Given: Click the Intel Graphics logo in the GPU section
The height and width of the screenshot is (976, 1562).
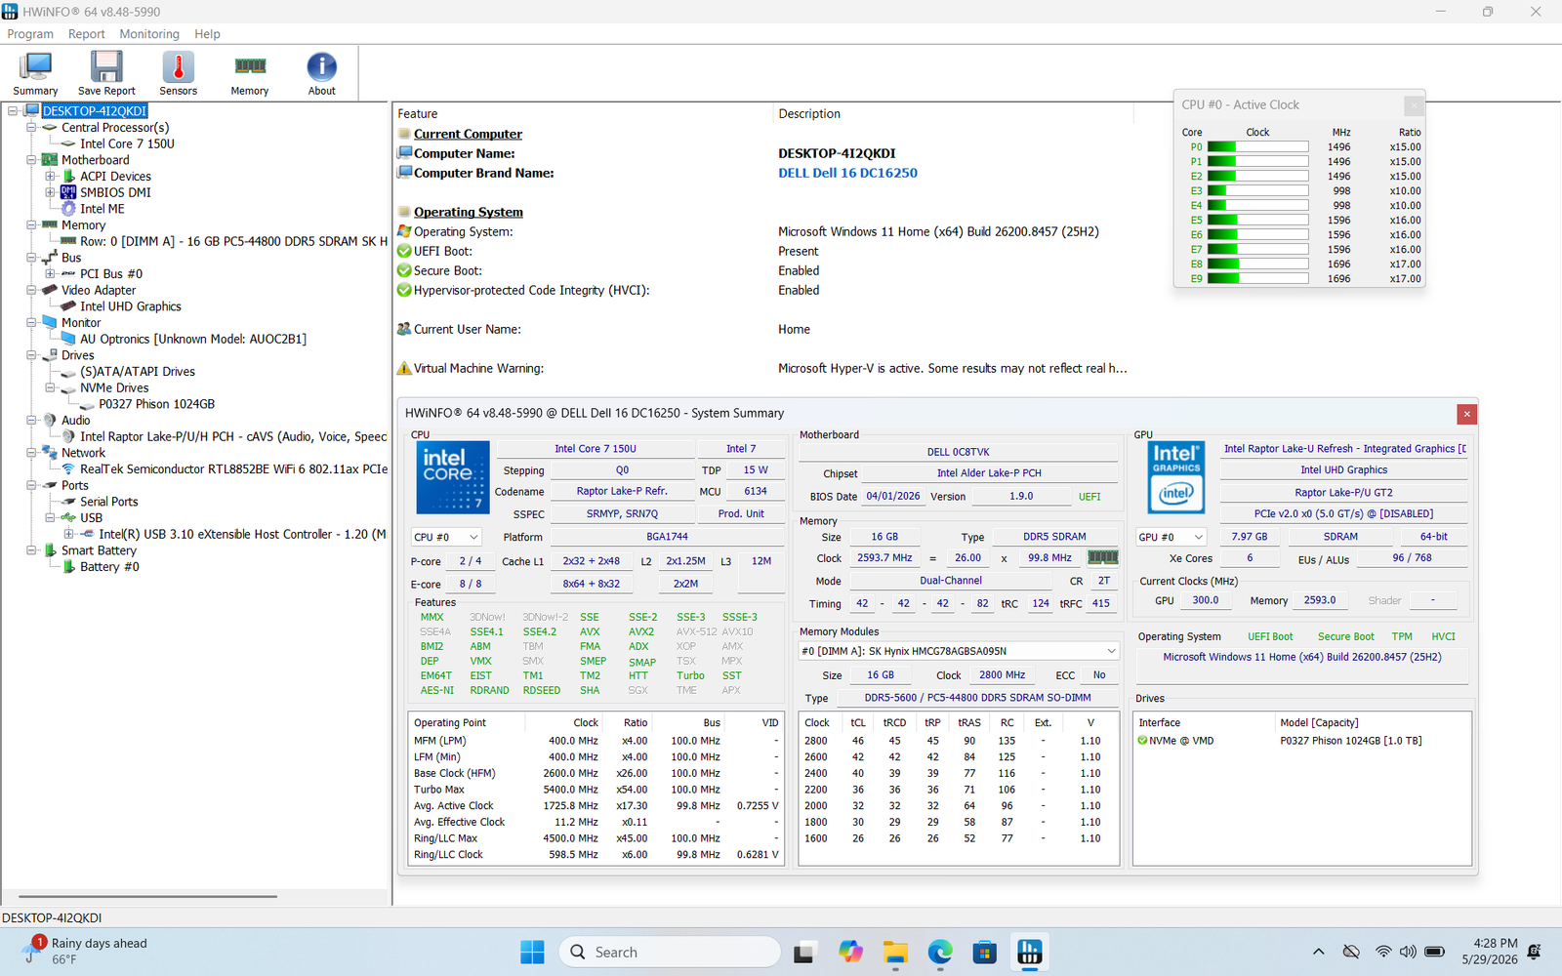Looking at the screenshot, I should coord(1176,477).
